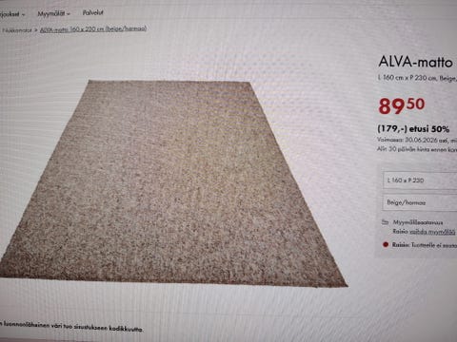This screenshot has height=342, width=457.
Task: Click the store availability icon
Action: point(385,222)
